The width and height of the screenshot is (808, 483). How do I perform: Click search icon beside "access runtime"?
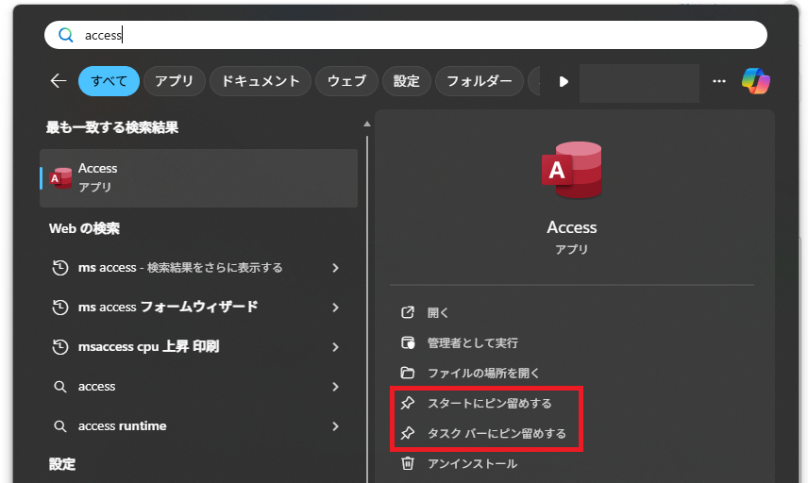60,426
